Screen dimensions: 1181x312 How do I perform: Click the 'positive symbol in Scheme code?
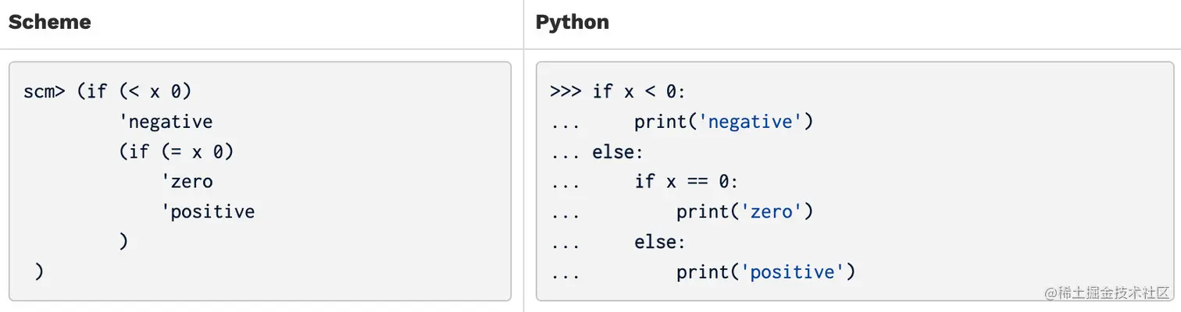(208, 212)
